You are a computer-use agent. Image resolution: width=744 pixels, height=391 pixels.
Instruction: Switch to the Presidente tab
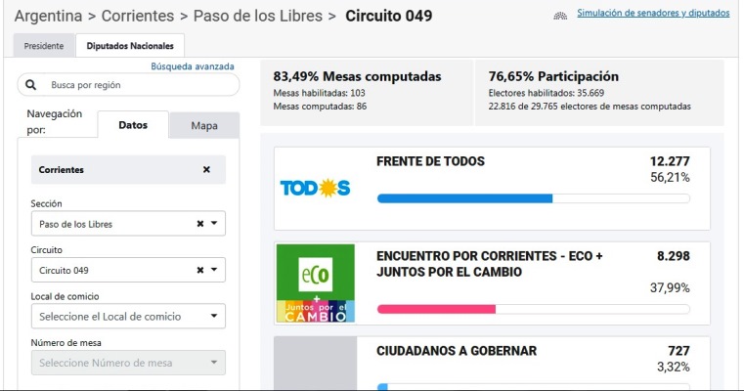(x=44, y=46)
